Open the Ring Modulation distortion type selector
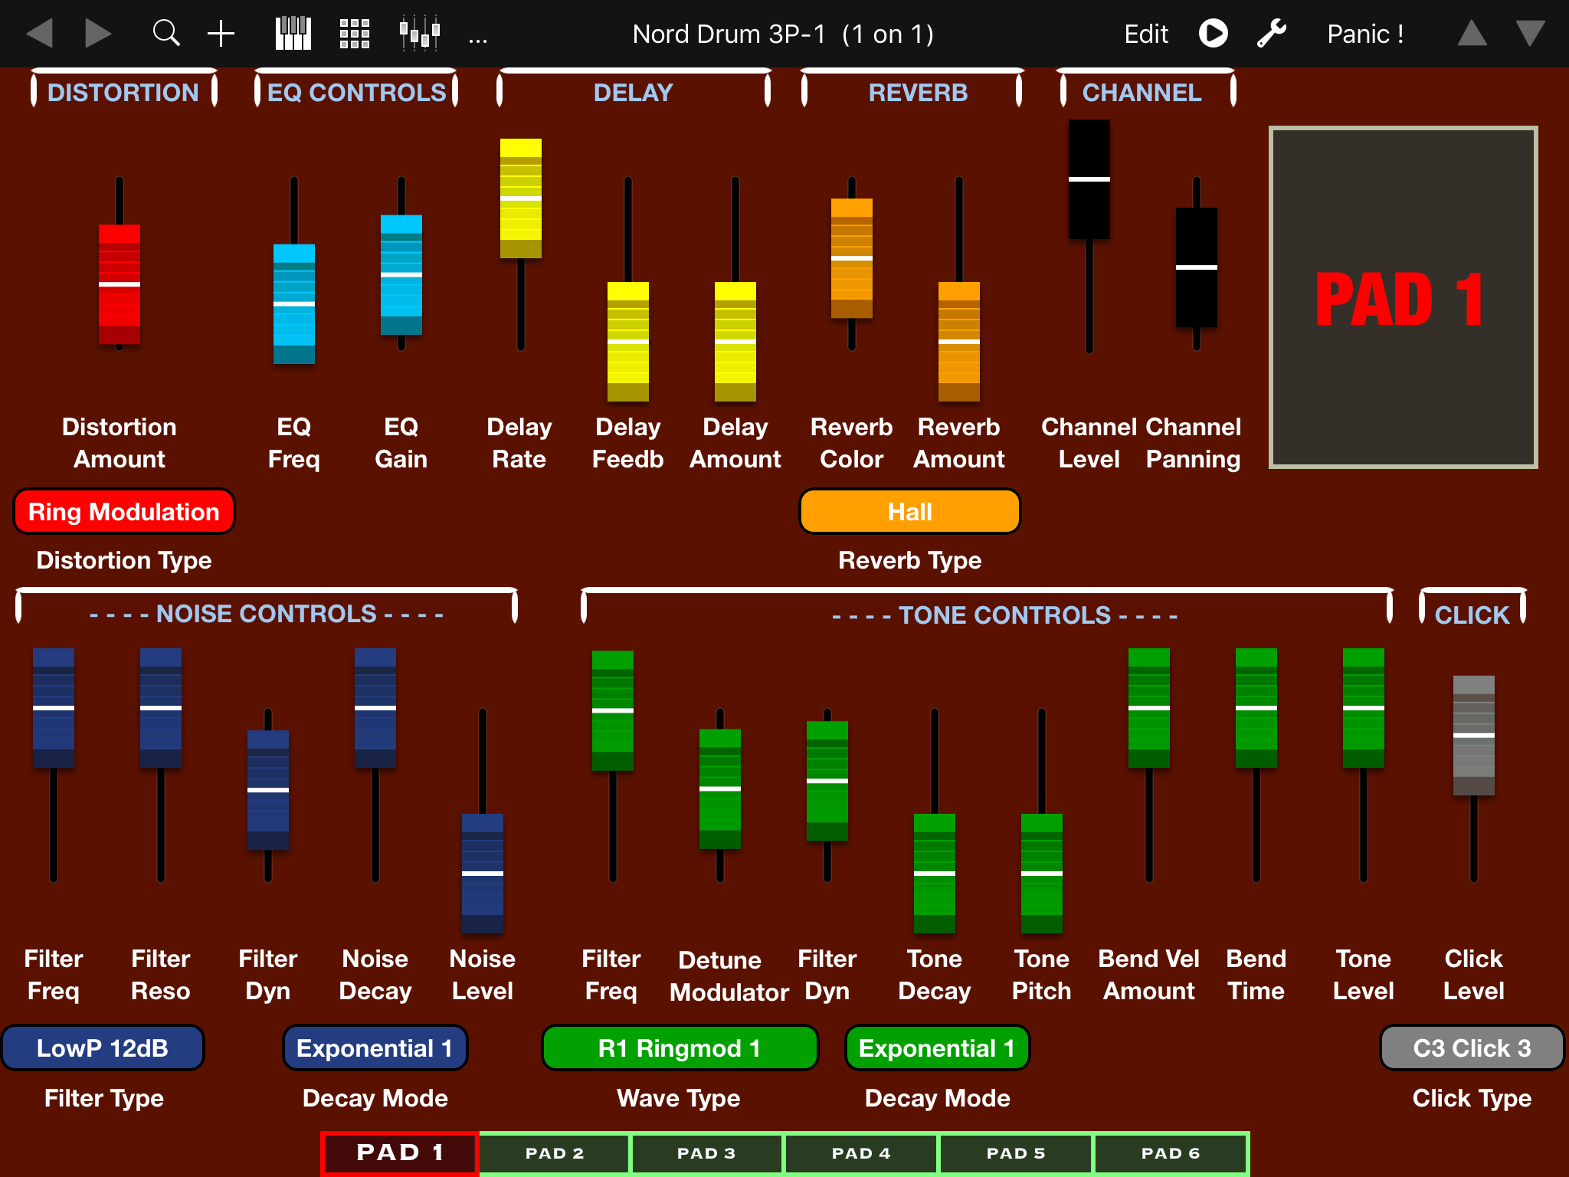This screenshot has width=1569, height=1177. (123, 511)
